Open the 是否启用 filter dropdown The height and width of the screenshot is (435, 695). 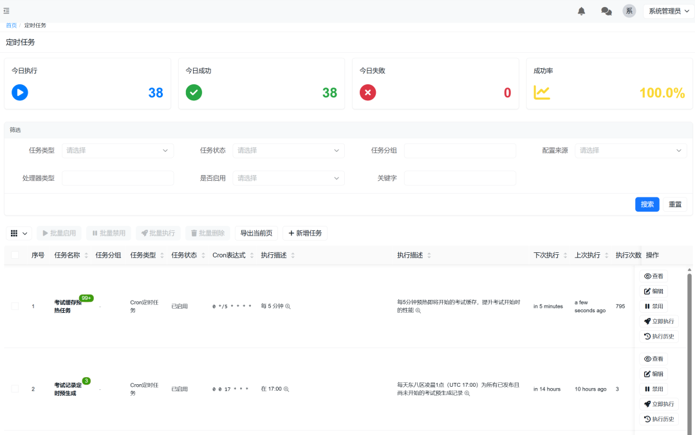288,178
